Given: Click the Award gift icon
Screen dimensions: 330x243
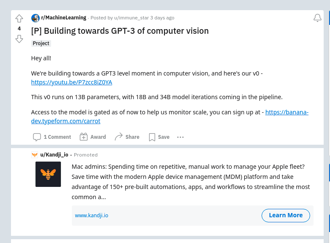Looking at the screenshot, I should point(84,137).
